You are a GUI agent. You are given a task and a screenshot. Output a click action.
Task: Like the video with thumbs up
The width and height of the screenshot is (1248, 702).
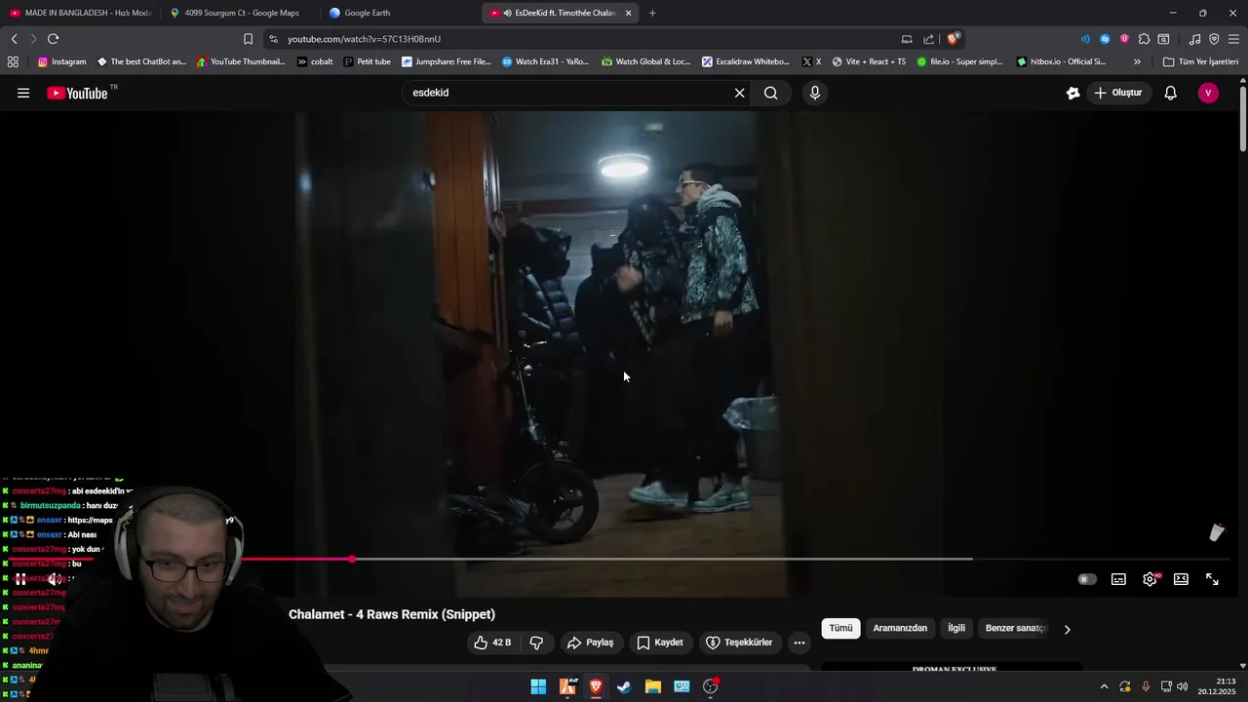coord(492,643)
